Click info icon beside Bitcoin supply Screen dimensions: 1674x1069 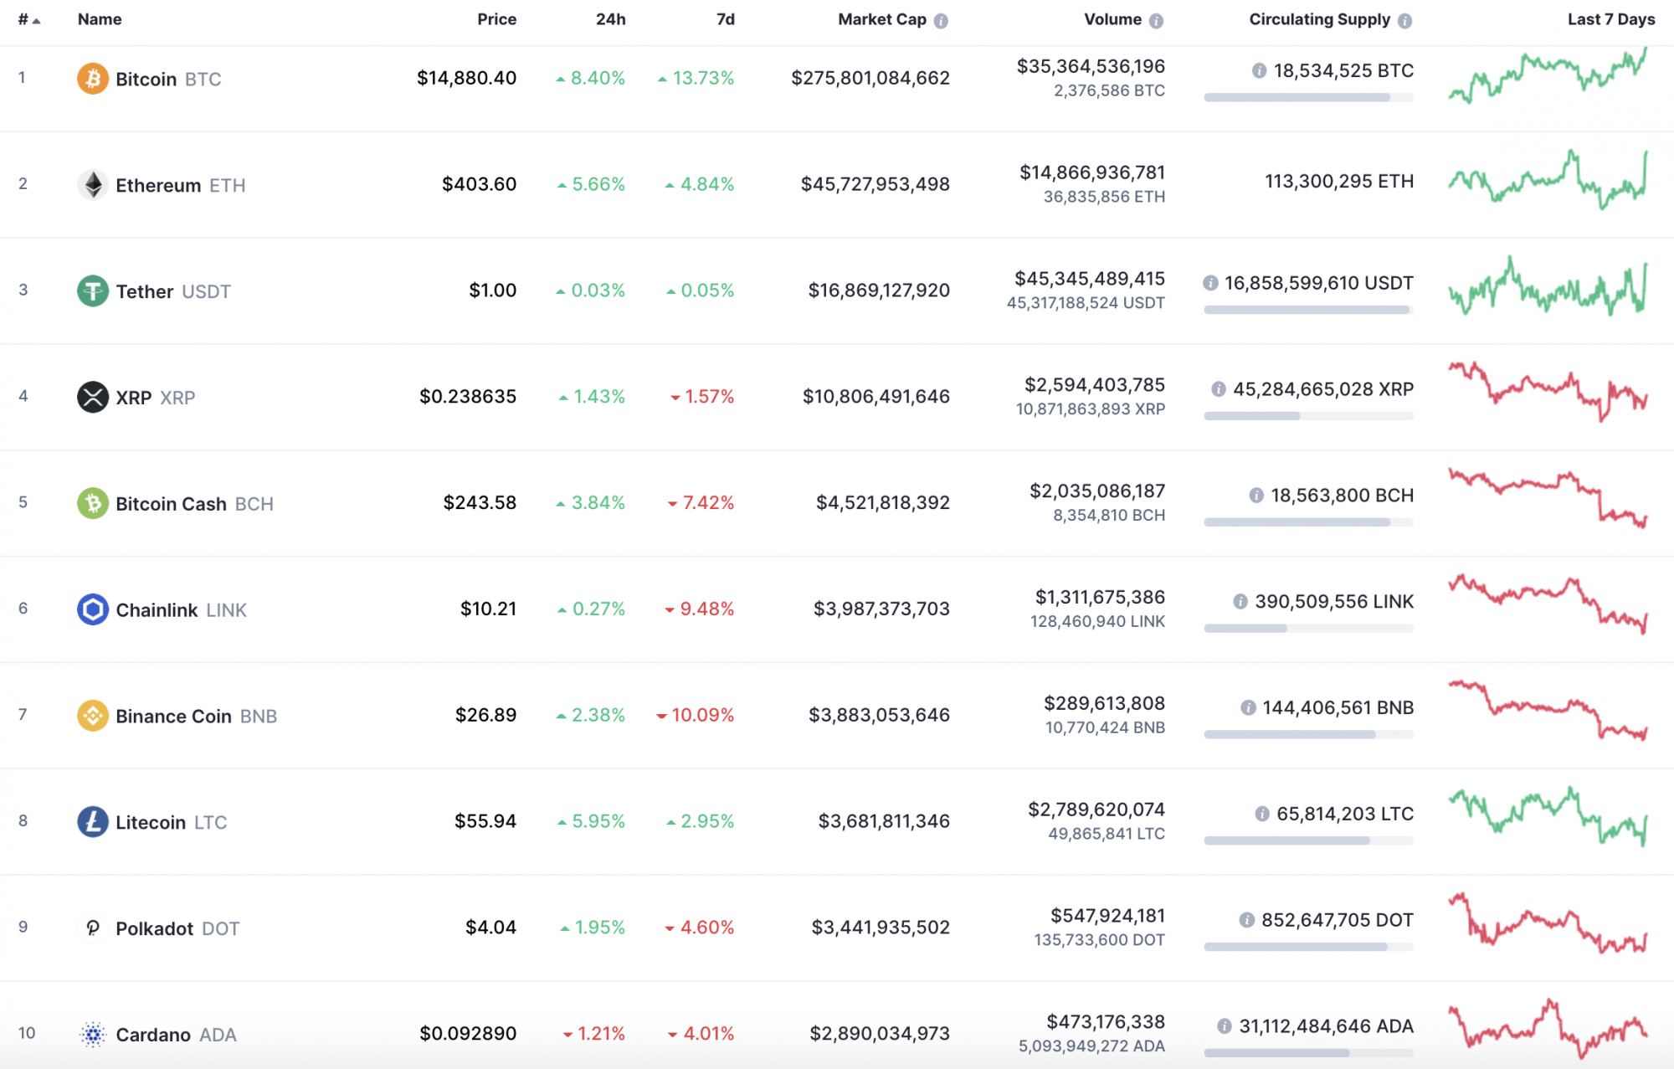[1259, 71]
